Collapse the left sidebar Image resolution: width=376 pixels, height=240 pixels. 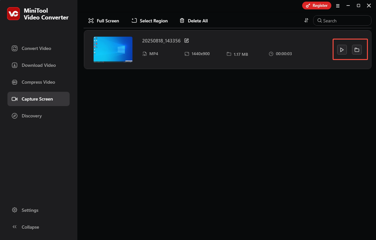click(x=26, y=227)
